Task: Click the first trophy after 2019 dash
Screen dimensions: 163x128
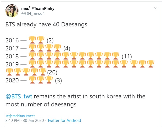Action: 32,64
